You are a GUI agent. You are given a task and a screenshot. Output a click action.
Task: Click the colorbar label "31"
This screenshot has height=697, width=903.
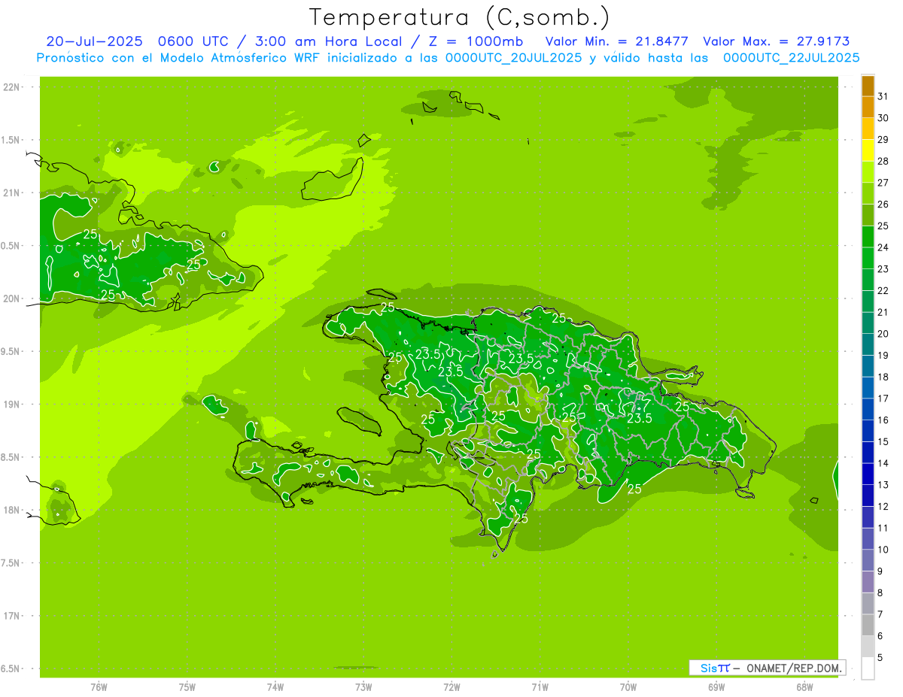pyautogui.click(x=883, y=96)
